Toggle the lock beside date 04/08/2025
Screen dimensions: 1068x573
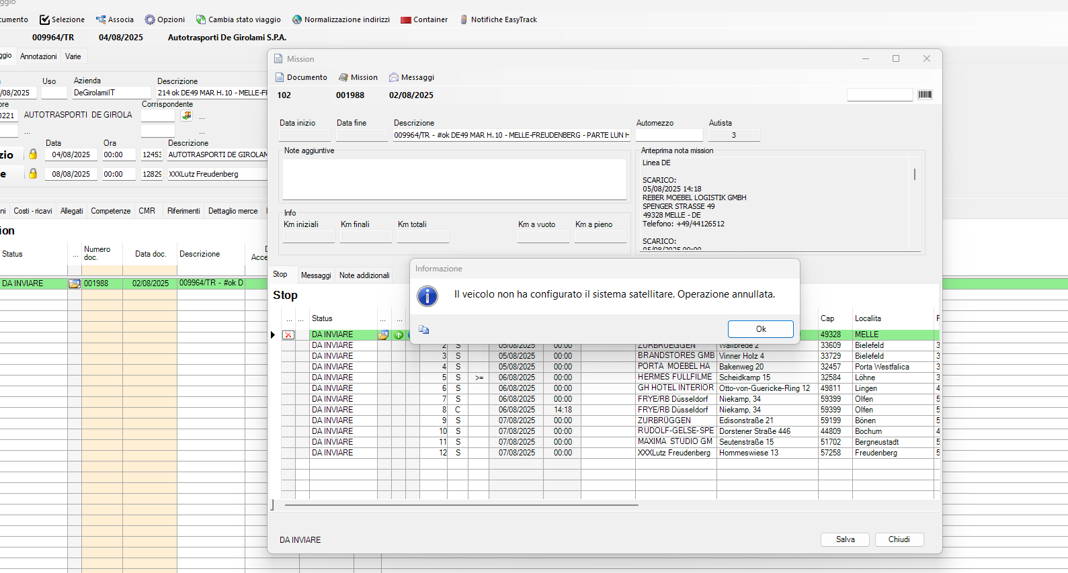[33, 155]
